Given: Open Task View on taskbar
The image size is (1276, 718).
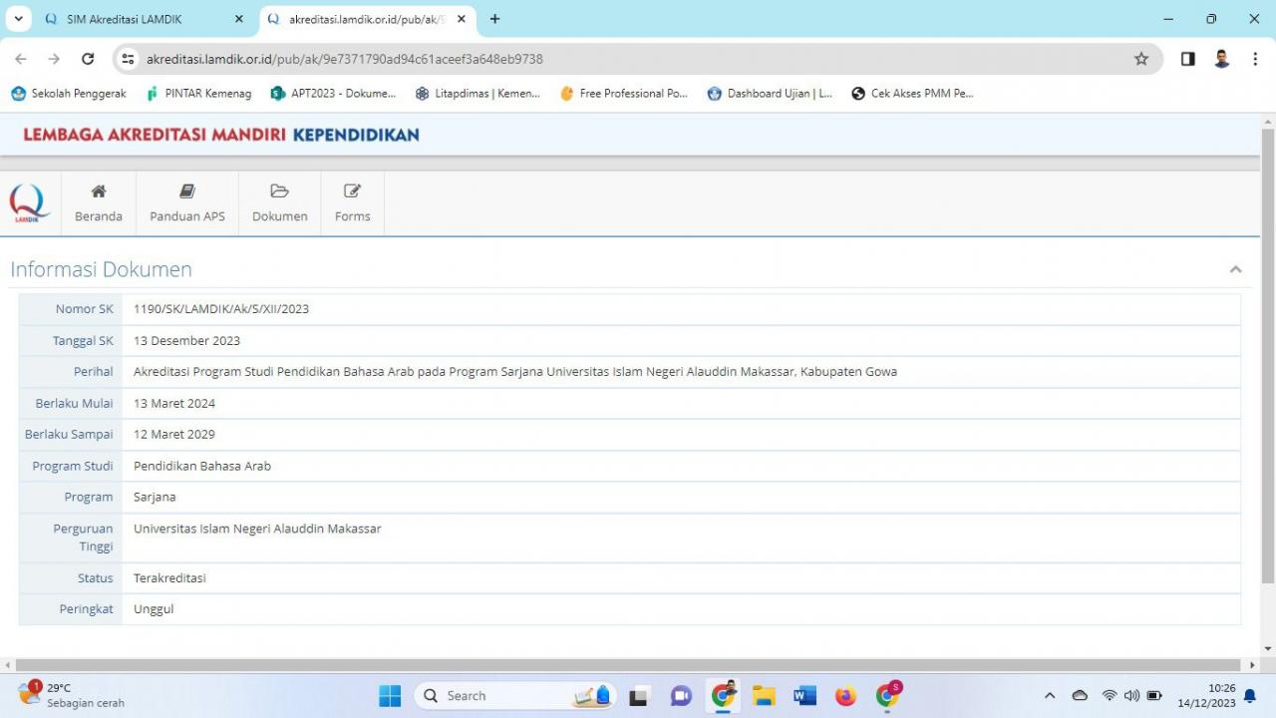Looking at the screenshot, I should pyautogui.click(x=639, y=696).
